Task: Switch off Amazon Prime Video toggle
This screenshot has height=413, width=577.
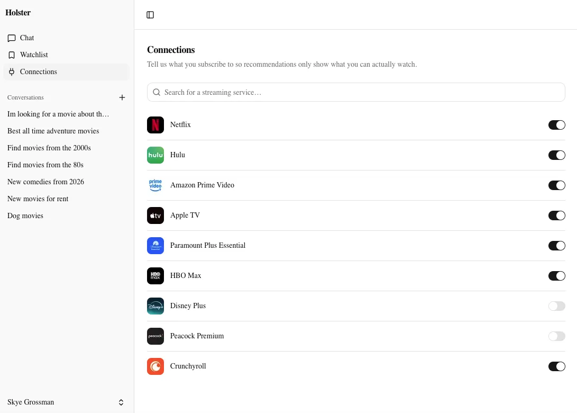Action: coord(556,185)
